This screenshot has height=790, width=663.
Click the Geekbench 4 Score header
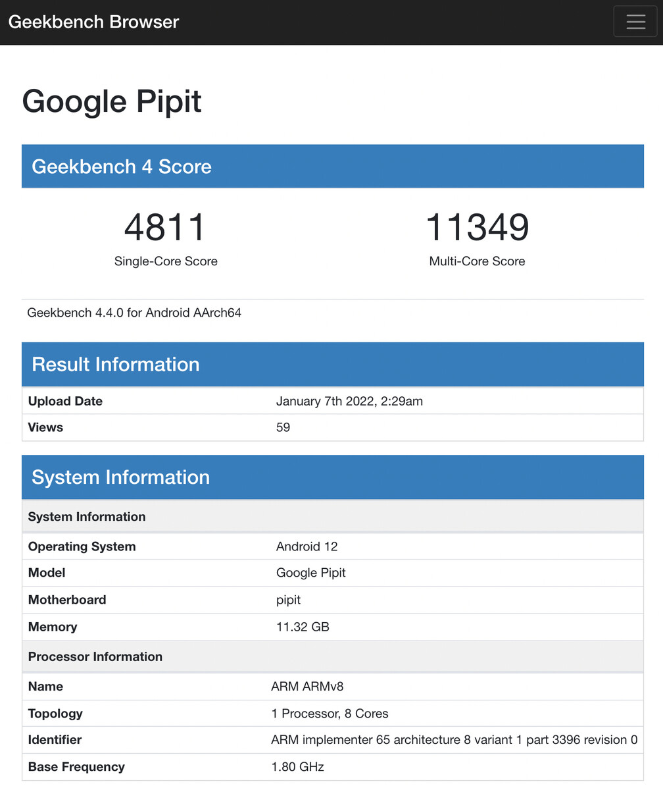click(333, 166)
